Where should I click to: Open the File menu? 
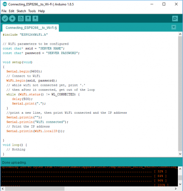[4, 11]
